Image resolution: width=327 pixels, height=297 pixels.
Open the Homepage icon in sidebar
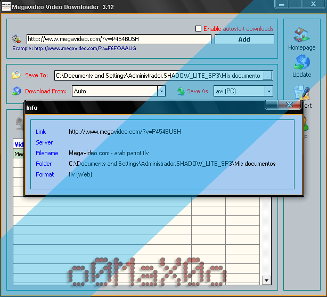(301, 35)
